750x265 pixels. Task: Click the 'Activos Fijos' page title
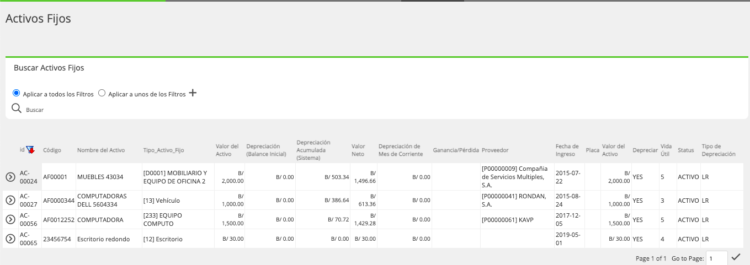pyautogui.click(x=38, y=18)
